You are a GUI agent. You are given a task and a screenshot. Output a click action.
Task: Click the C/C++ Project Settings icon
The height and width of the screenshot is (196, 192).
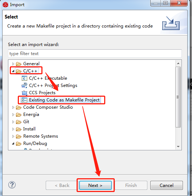(24, 86)
